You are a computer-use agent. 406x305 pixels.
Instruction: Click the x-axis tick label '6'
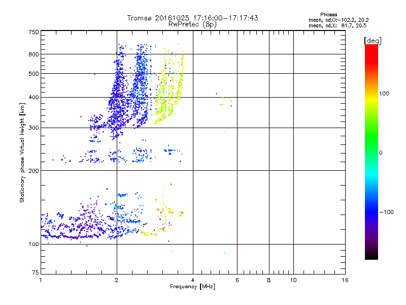pyautogui.click(x=237, y=280)
